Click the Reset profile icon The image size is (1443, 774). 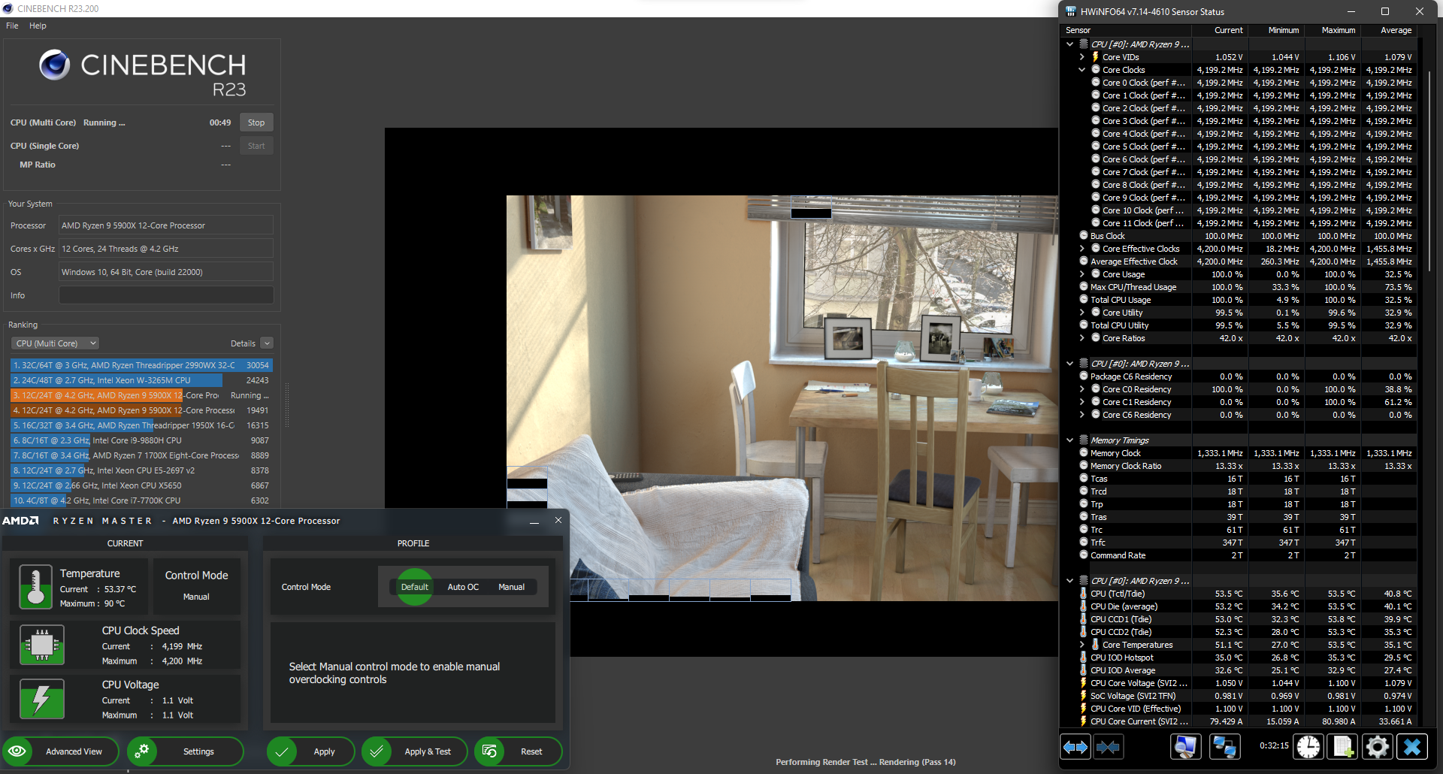(x=489, y=751)
